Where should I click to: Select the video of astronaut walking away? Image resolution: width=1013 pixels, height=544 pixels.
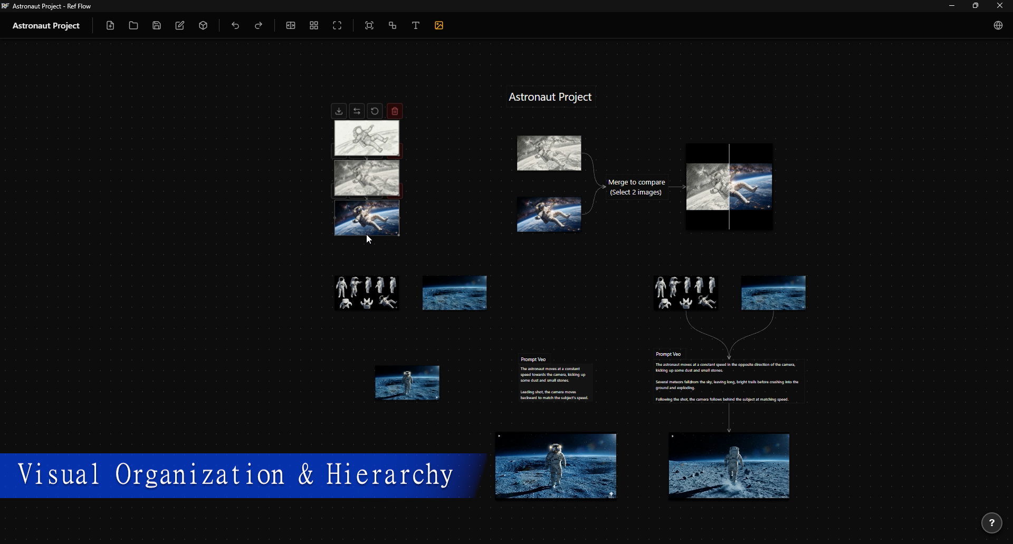click(729, 466)
